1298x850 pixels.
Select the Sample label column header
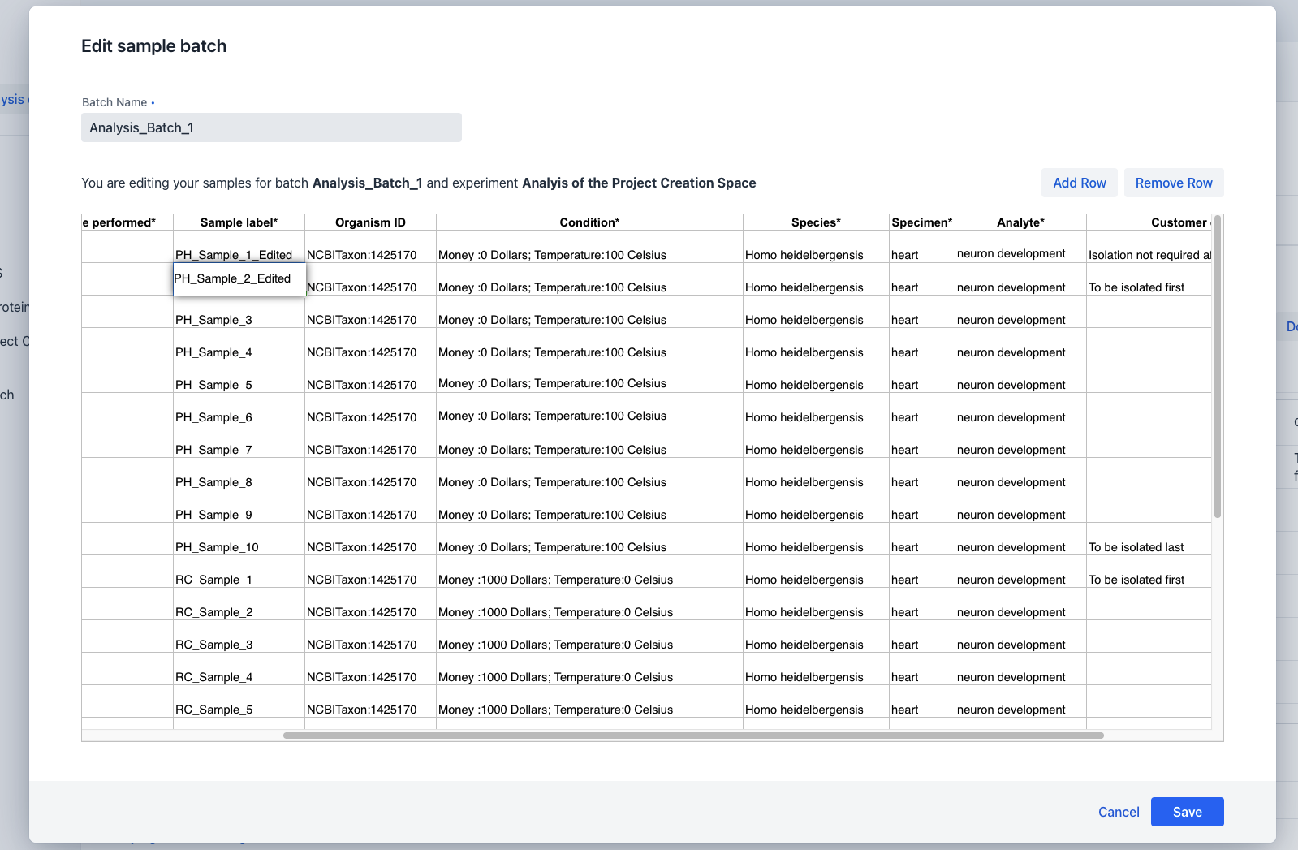[239, 222]
